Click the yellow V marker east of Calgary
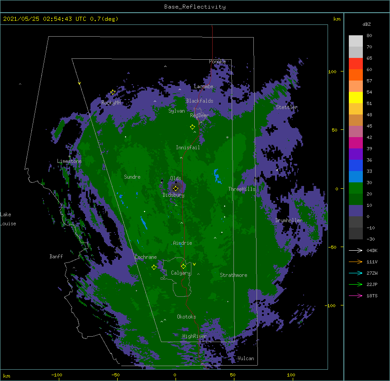The image size is (390, 381). point(194,264)
